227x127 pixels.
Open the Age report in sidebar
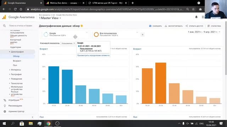[x=17, y=61]
